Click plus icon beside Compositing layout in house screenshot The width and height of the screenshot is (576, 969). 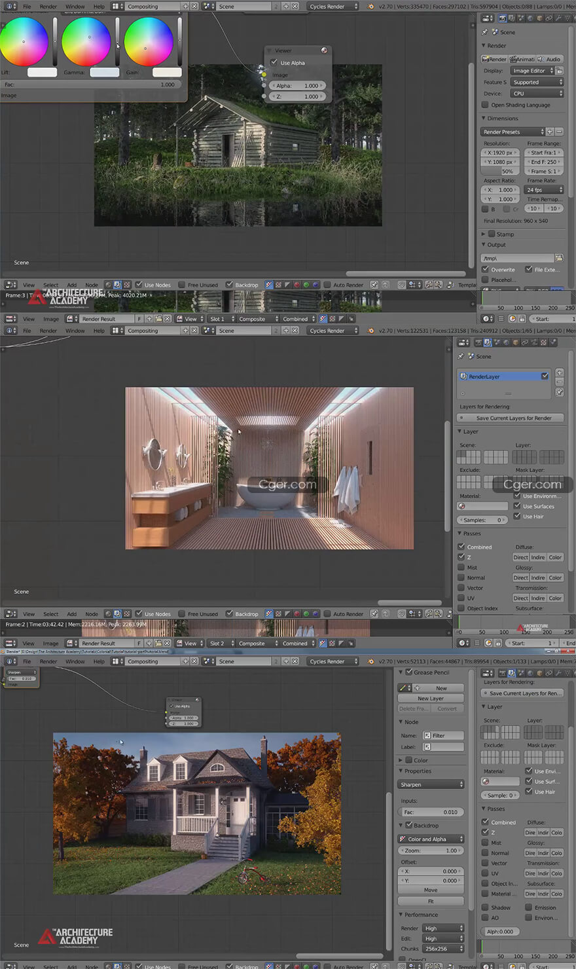[185, 661]
